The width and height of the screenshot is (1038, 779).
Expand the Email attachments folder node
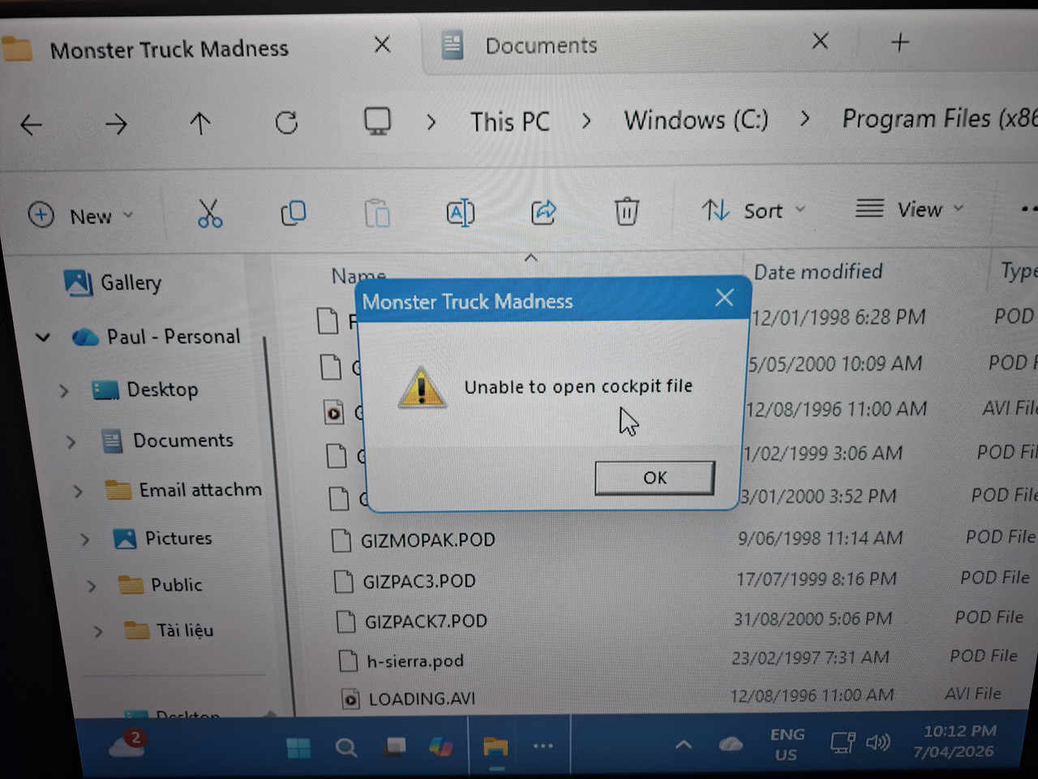[78, 492]
